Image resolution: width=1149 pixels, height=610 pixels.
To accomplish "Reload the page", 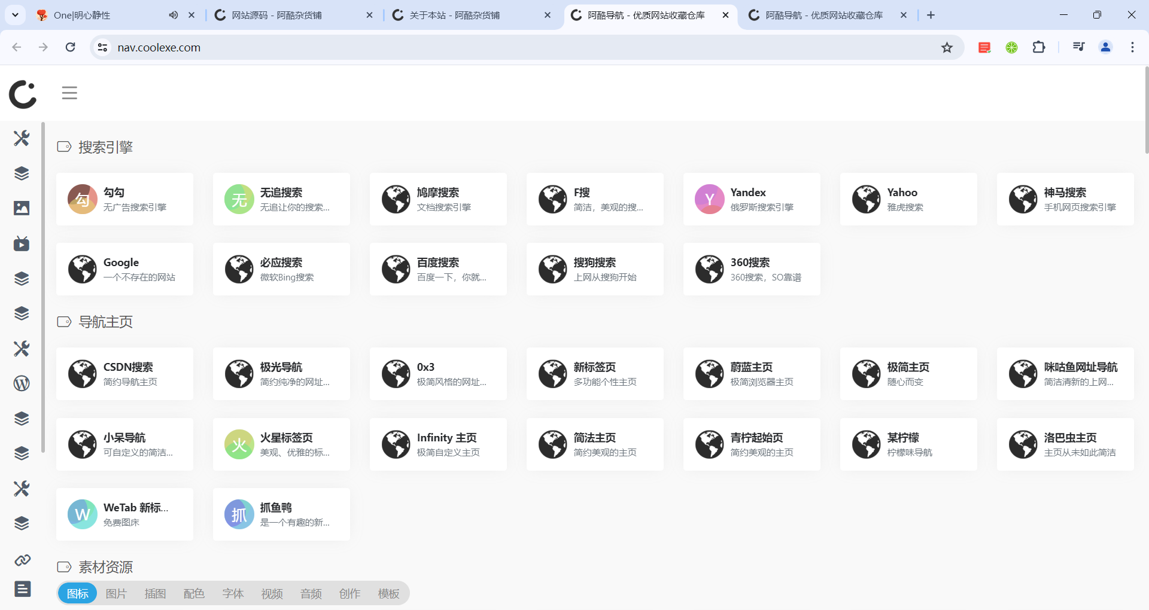I will (70, 47).
